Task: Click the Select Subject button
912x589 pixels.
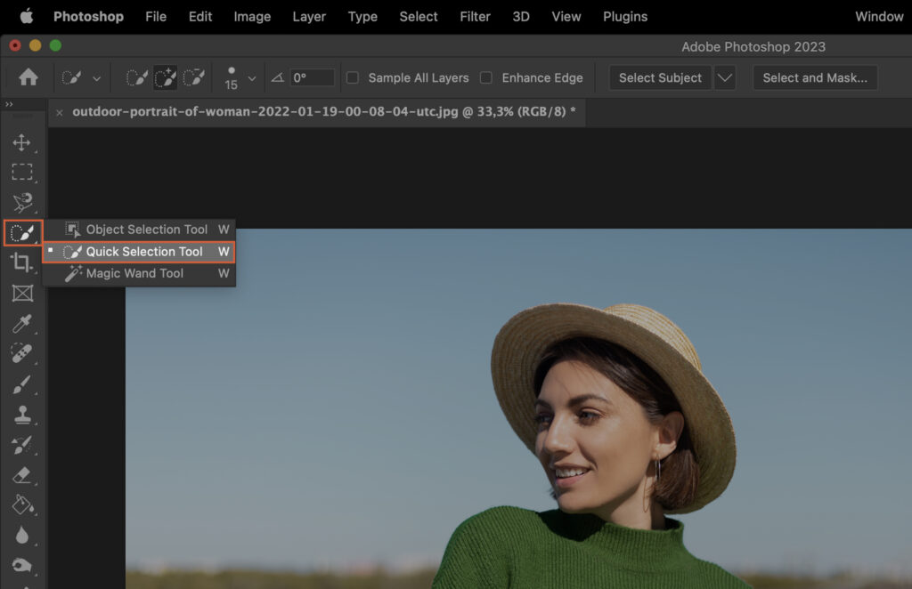Action: pyautogui.click(x=660, y=77)
